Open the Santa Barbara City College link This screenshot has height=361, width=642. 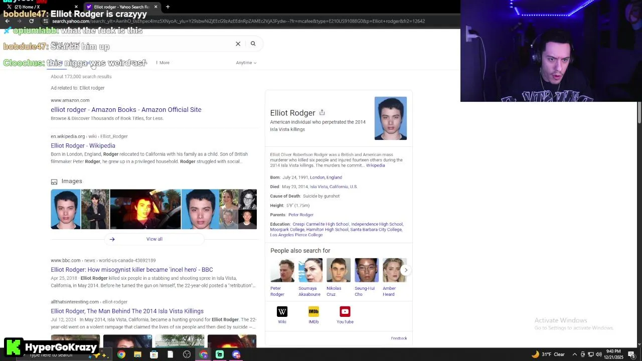point(376,230)
